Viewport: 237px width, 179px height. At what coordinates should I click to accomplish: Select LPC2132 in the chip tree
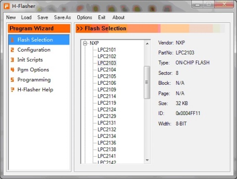107,129
